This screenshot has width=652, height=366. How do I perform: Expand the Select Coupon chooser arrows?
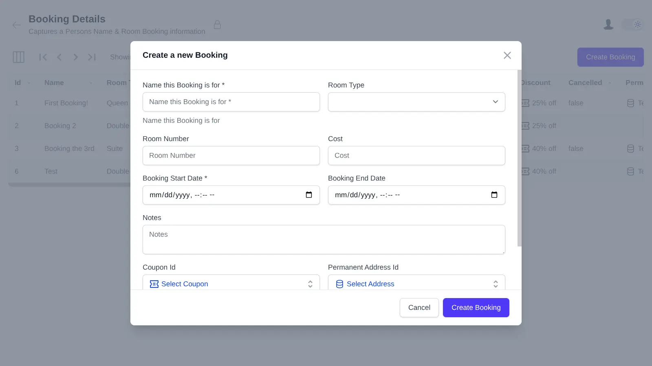coord(310,284)
